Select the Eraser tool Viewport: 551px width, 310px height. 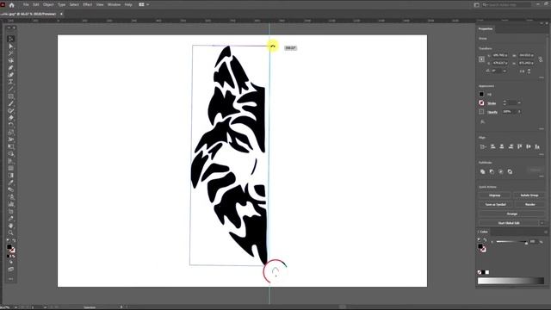(x=11, y=118)
